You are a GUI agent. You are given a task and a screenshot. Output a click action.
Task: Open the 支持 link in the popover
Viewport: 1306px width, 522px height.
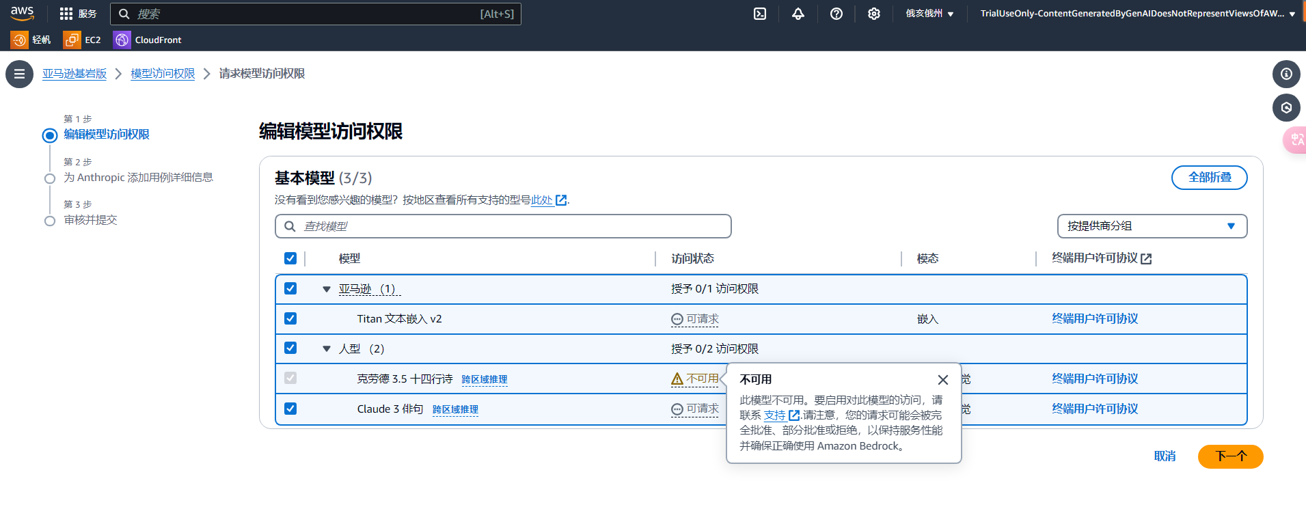tap(774, 415)
